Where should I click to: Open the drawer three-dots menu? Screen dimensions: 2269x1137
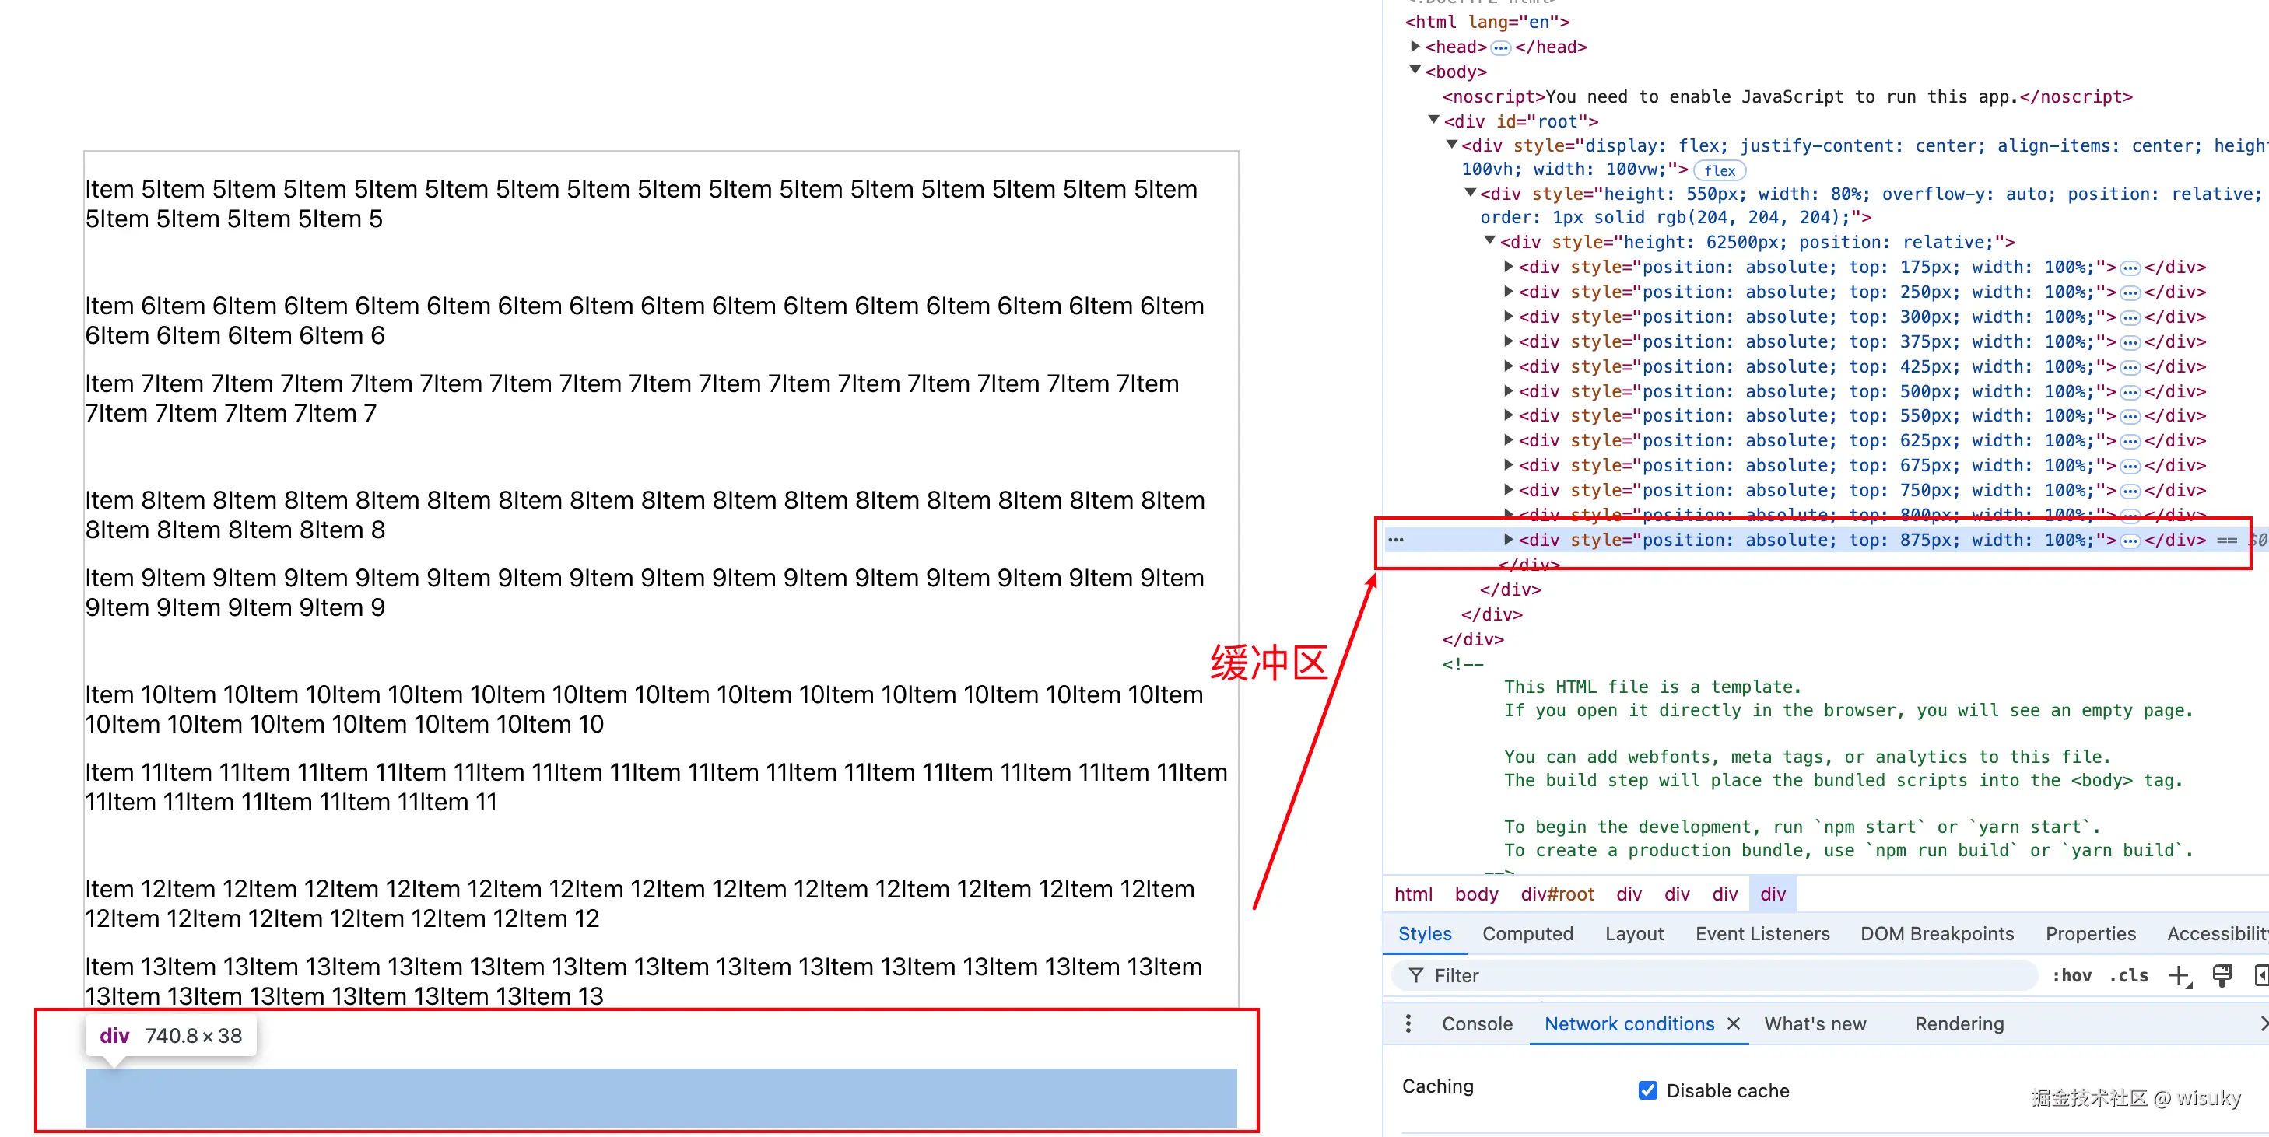point(1408,1023)
